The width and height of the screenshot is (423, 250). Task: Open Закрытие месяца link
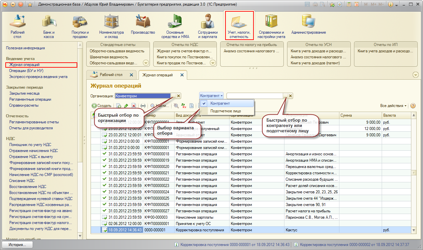24,93
